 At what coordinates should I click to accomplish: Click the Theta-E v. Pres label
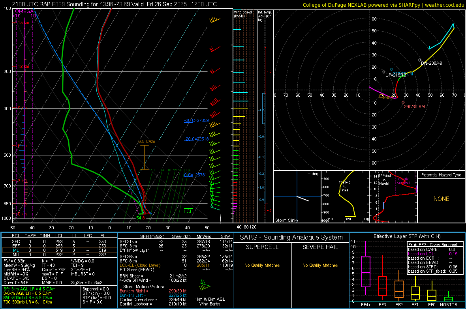click(345, 186)
